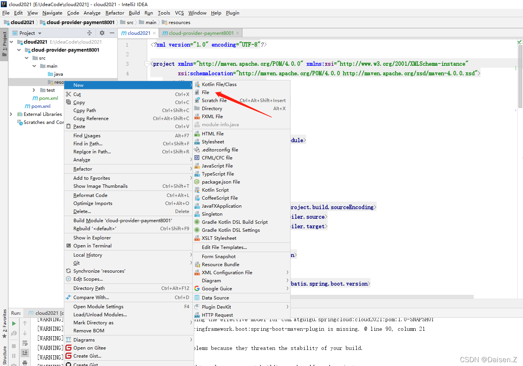Open the Refactor menu in menu bar
The height and width of the screenshot is (366, 523).
115,13
